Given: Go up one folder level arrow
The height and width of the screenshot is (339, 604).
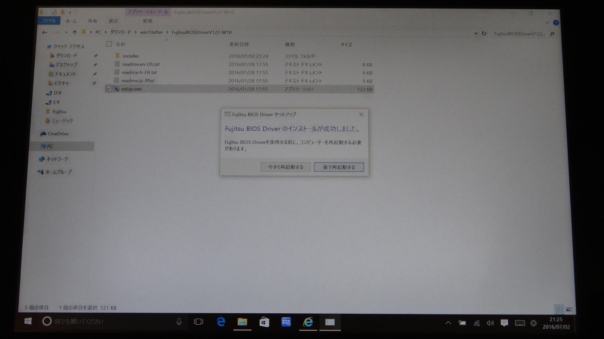Looking at the screenshot, I should click(x=75, y=32).
